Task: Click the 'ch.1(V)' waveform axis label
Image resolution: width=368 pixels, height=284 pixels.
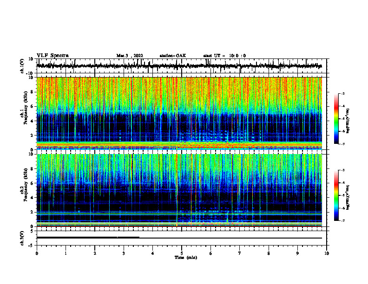Action: pyautogui.click(x=22, y=66)
